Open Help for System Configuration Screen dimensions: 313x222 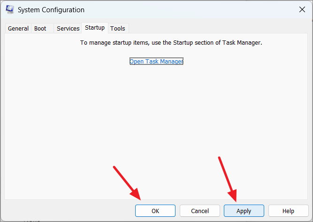tap(288, 211)
